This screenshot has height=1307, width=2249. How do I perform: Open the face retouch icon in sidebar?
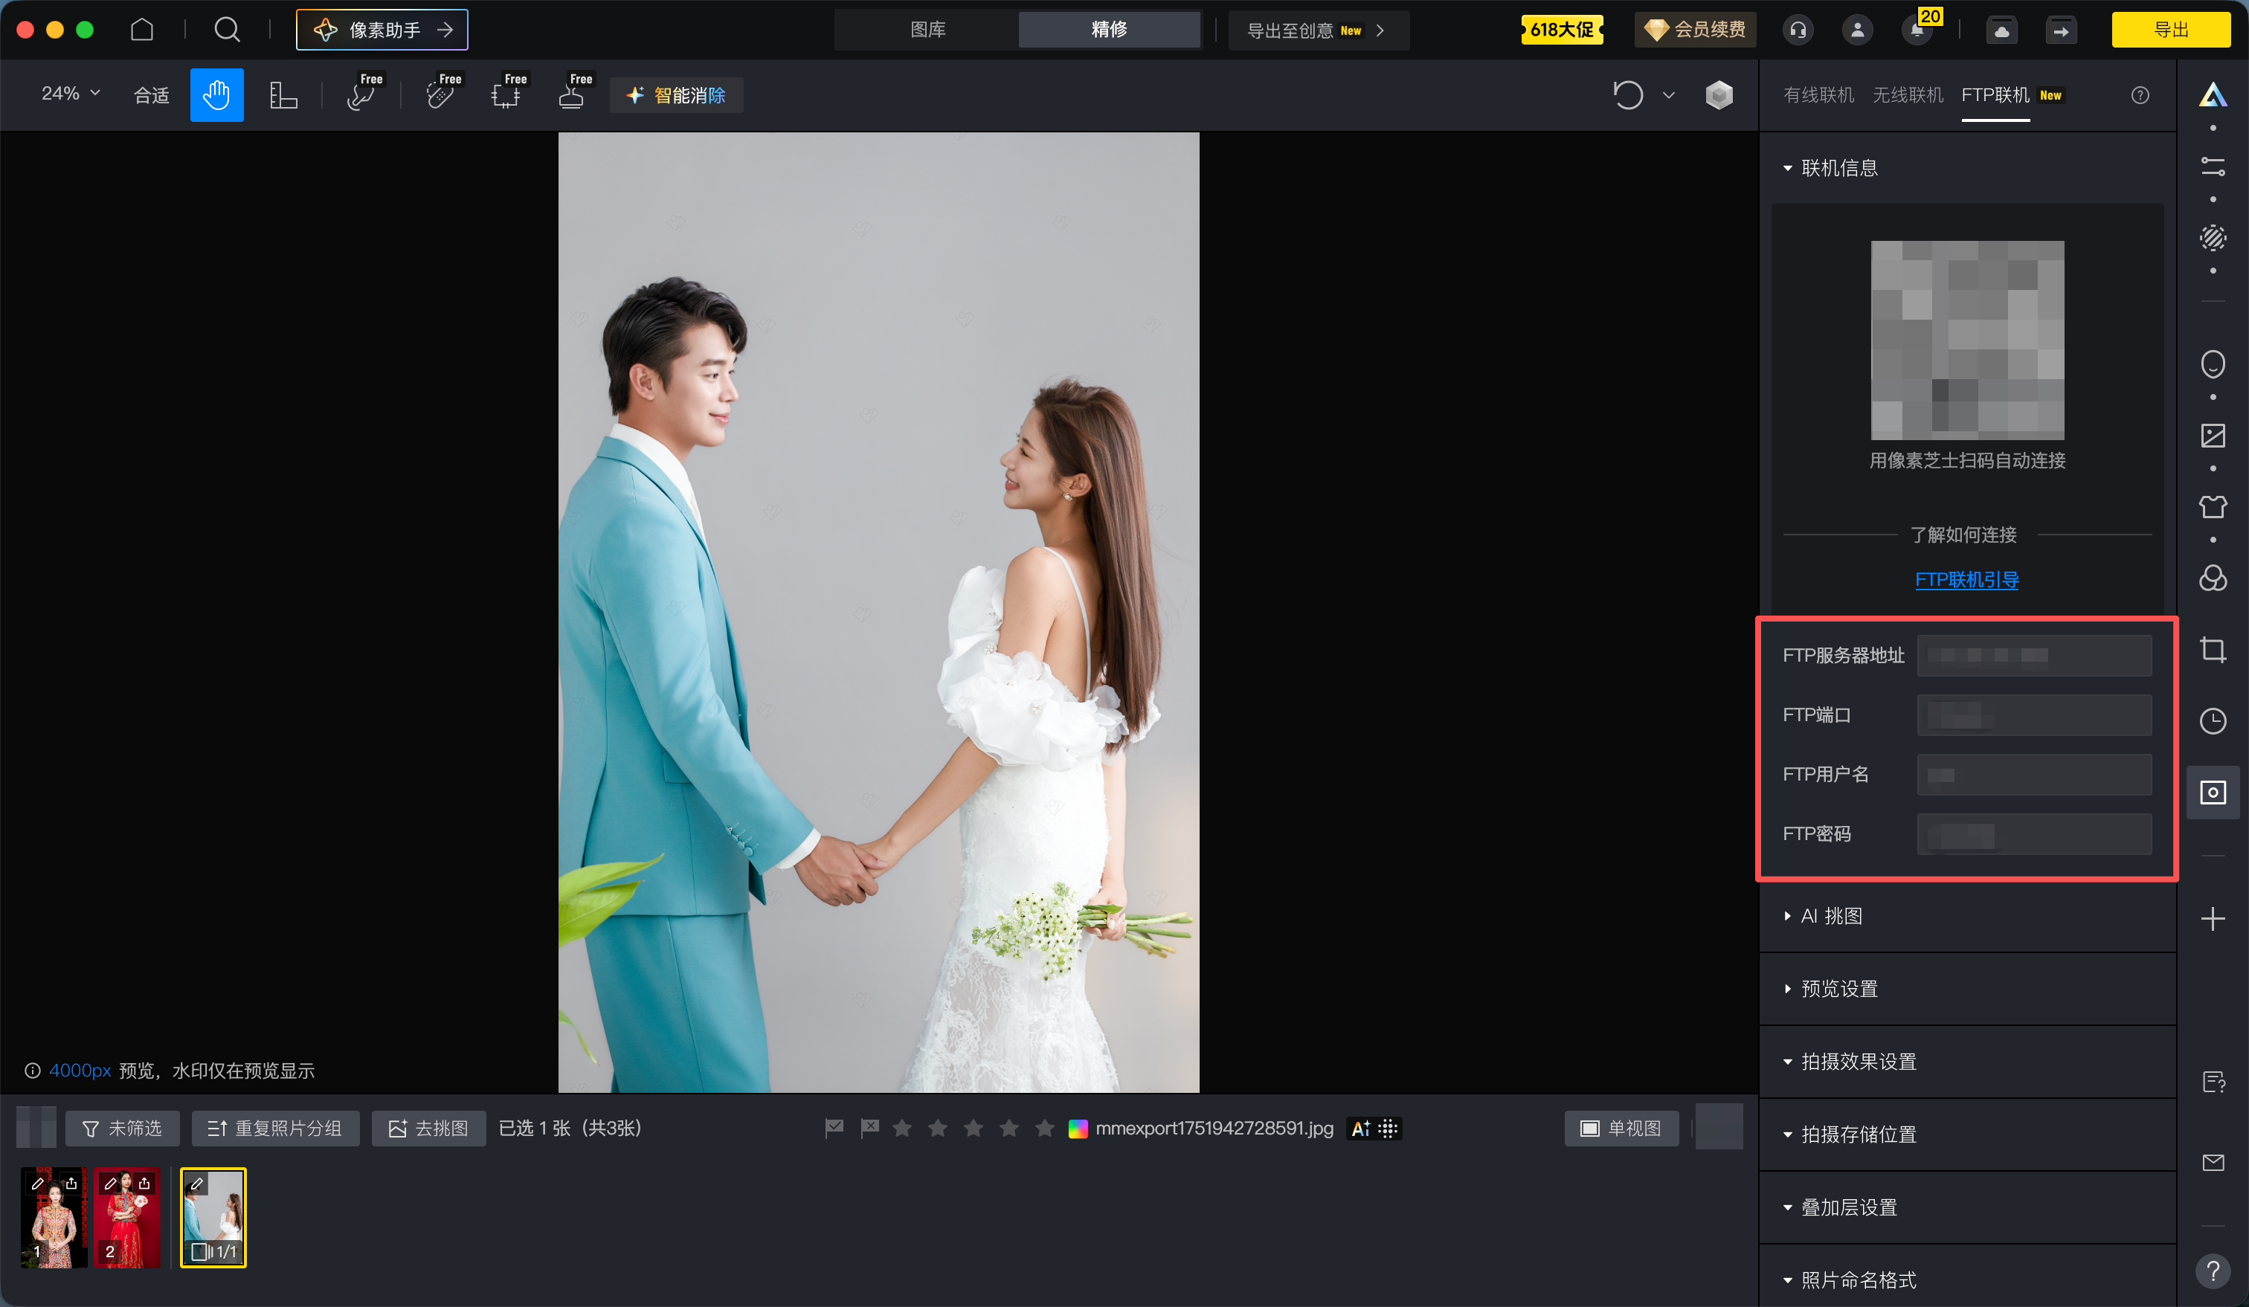pos(2213,364)
